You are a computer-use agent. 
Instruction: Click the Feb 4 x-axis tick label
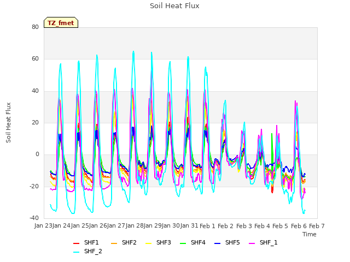pos(262,226)
